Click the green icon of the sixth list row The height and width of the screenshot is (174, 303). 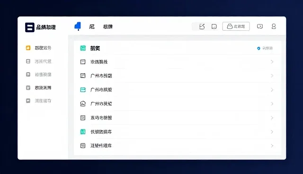tap(83, 132)
